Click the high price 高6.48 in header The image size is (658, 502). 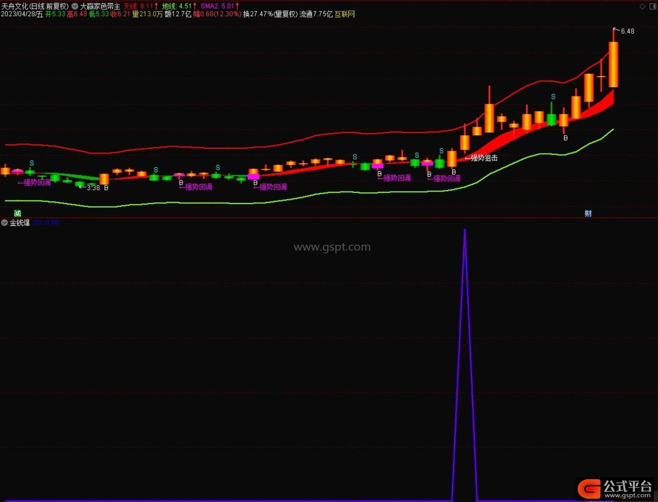click(x=77, y=14)
